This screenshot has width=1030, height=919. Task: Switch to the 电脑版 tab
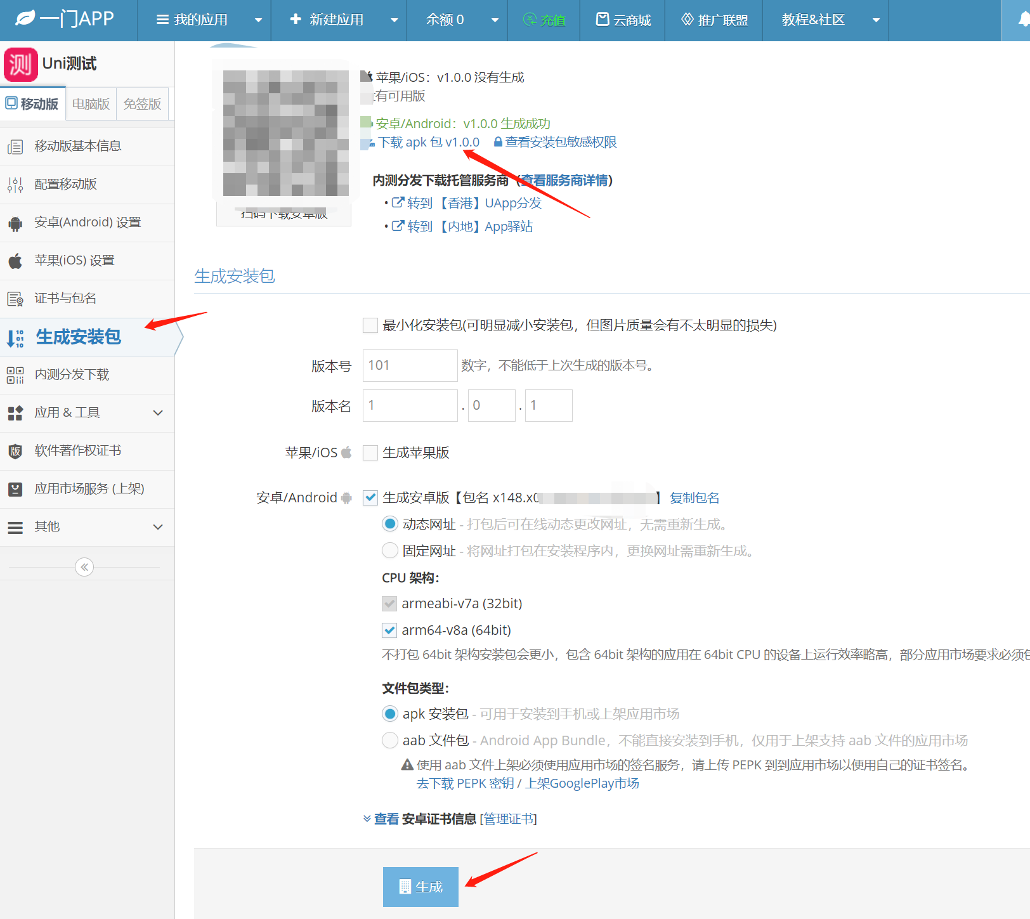pos(91,104)
